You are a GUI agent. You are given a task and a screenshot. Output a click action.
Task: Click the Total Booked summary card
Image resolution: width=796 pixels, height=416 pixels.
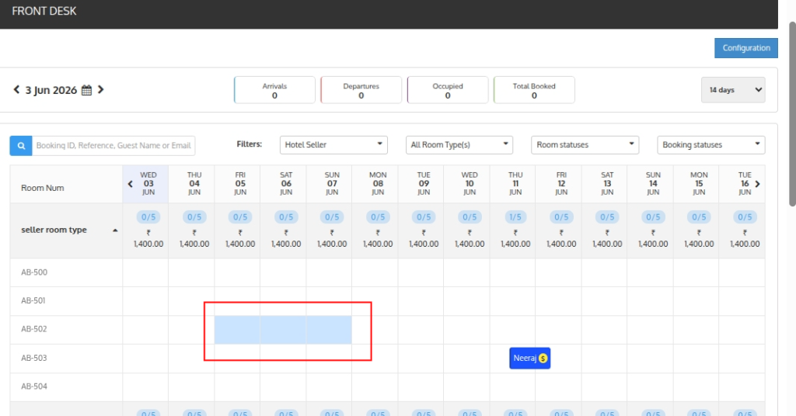[x=534, y=90]
